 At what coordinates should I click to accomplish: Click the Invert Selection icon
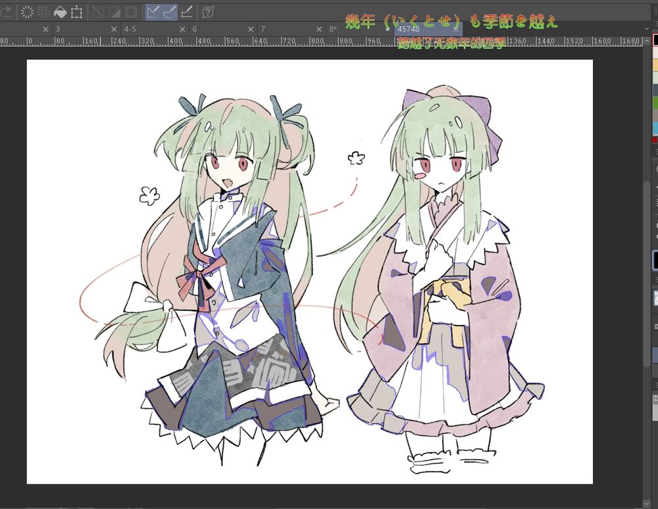(114, 12)
